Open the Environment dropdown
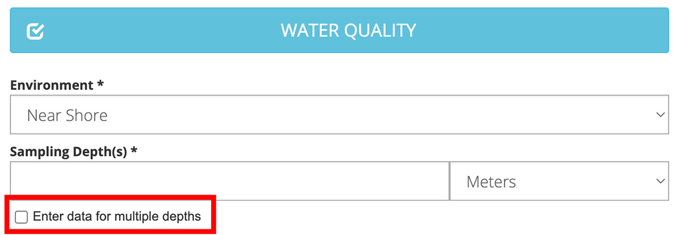 point(339,115)
